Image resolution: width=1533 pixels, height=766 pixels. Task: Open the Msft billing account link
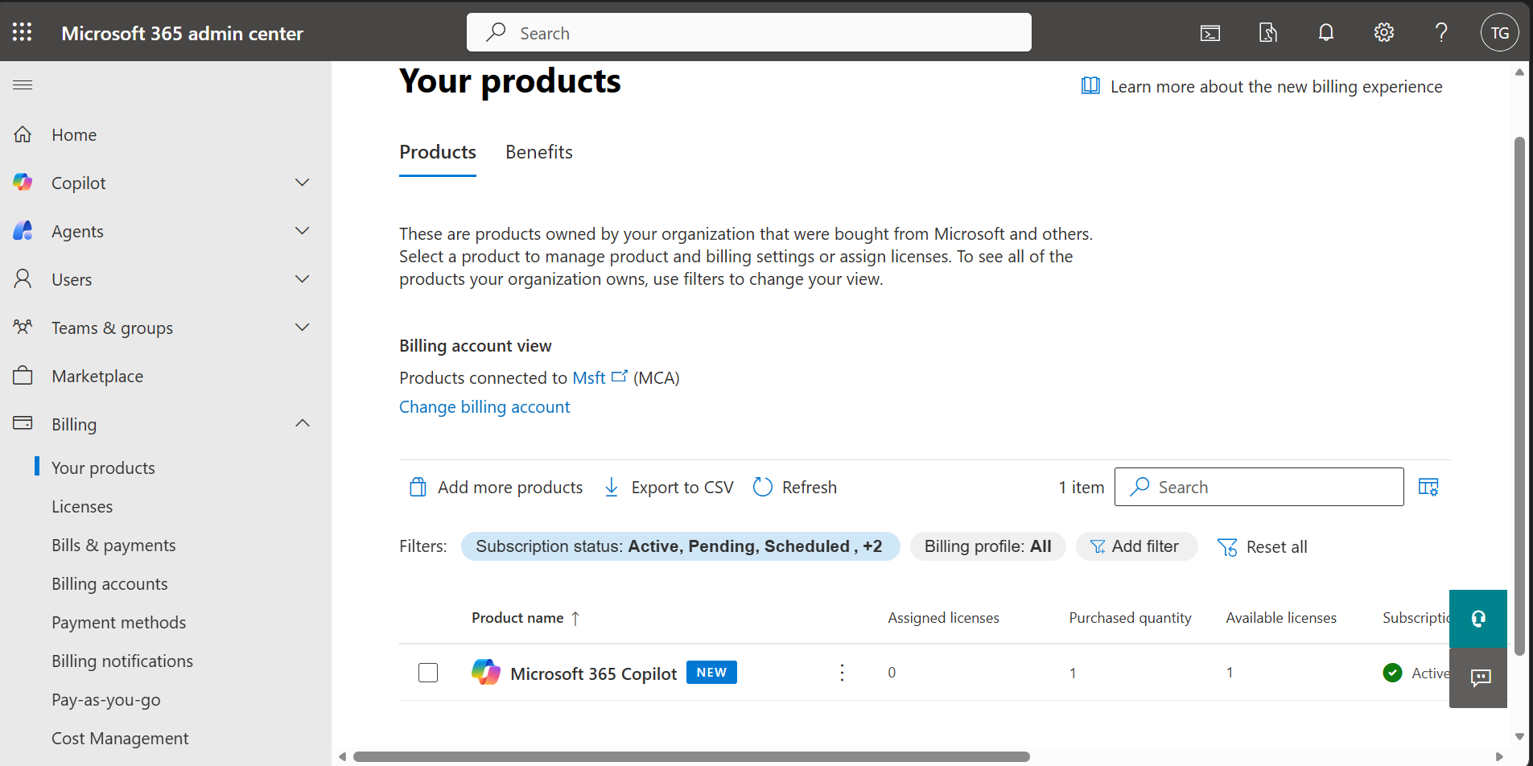pyautogui.click(x=589, y=377)
